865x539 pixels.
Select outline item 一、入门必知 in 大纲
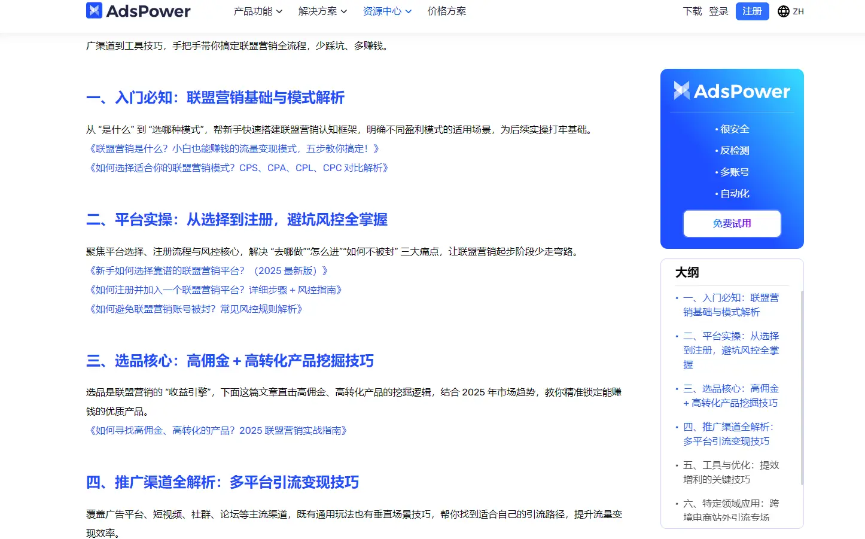click(731, 304)
